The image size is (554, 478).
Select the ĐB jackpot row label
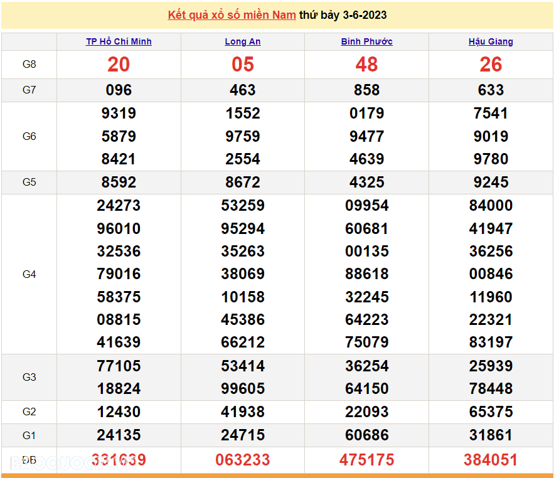tap(29, 460)
